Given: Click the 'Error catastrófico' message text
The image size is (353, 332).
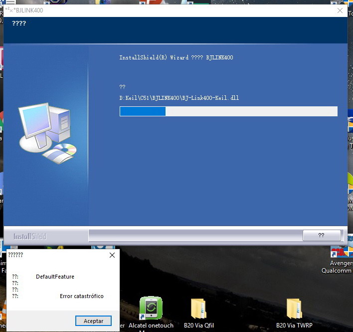Looking at the screenshot, I should pos(82,296).
